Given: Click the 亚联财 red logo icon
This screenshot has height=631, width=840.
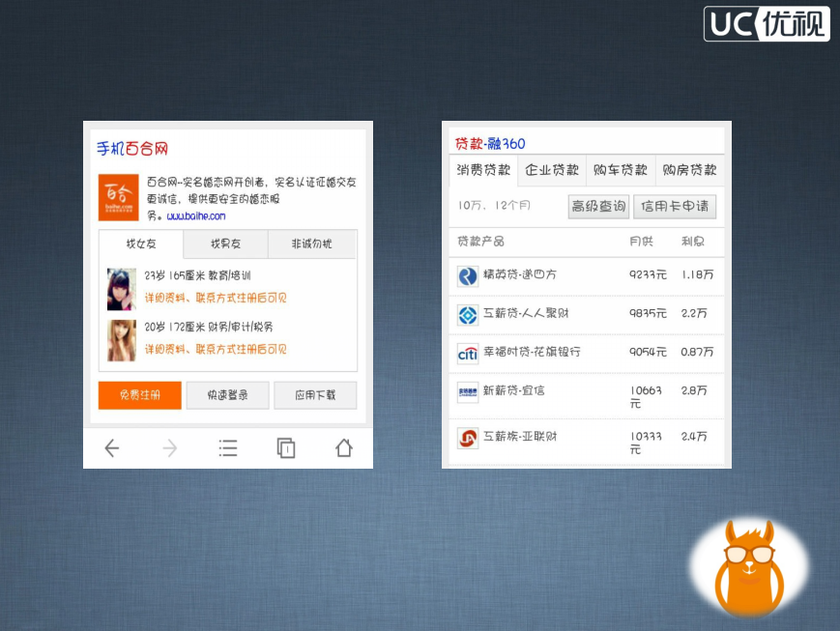Looking at the screenshot, I should [467, 438].
